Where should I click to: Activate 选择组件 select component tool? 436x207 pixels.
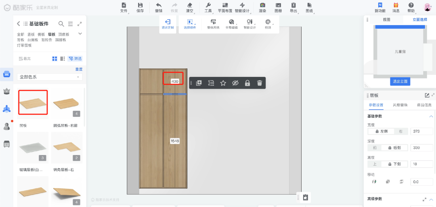click(190, 24)
